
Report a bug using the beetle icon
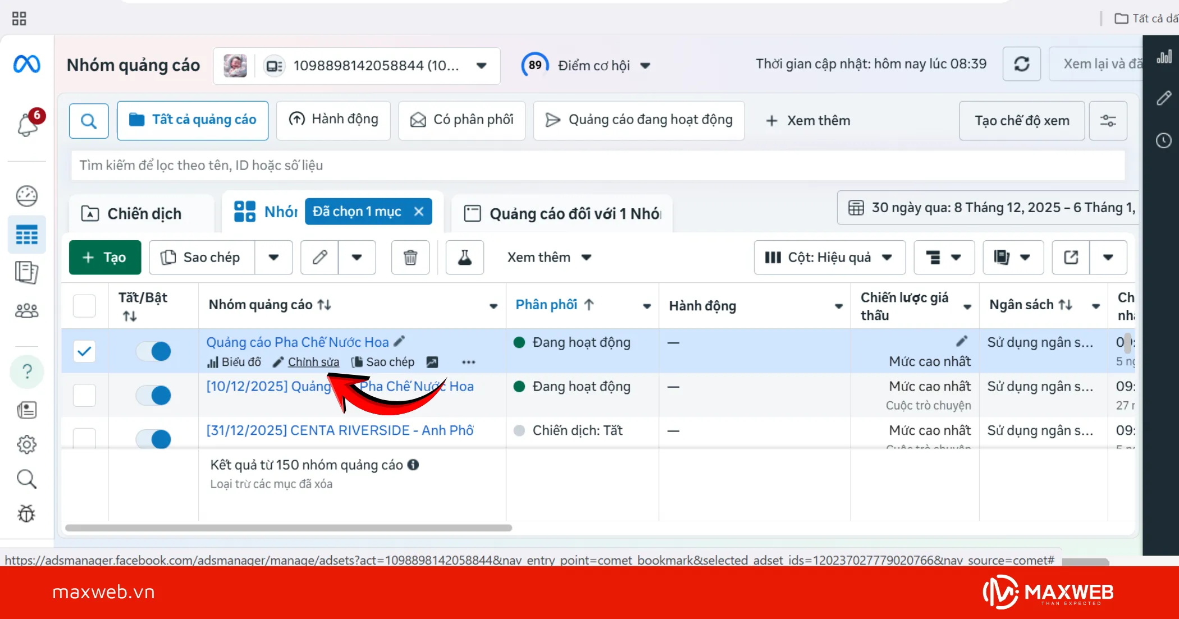point(26,513)
